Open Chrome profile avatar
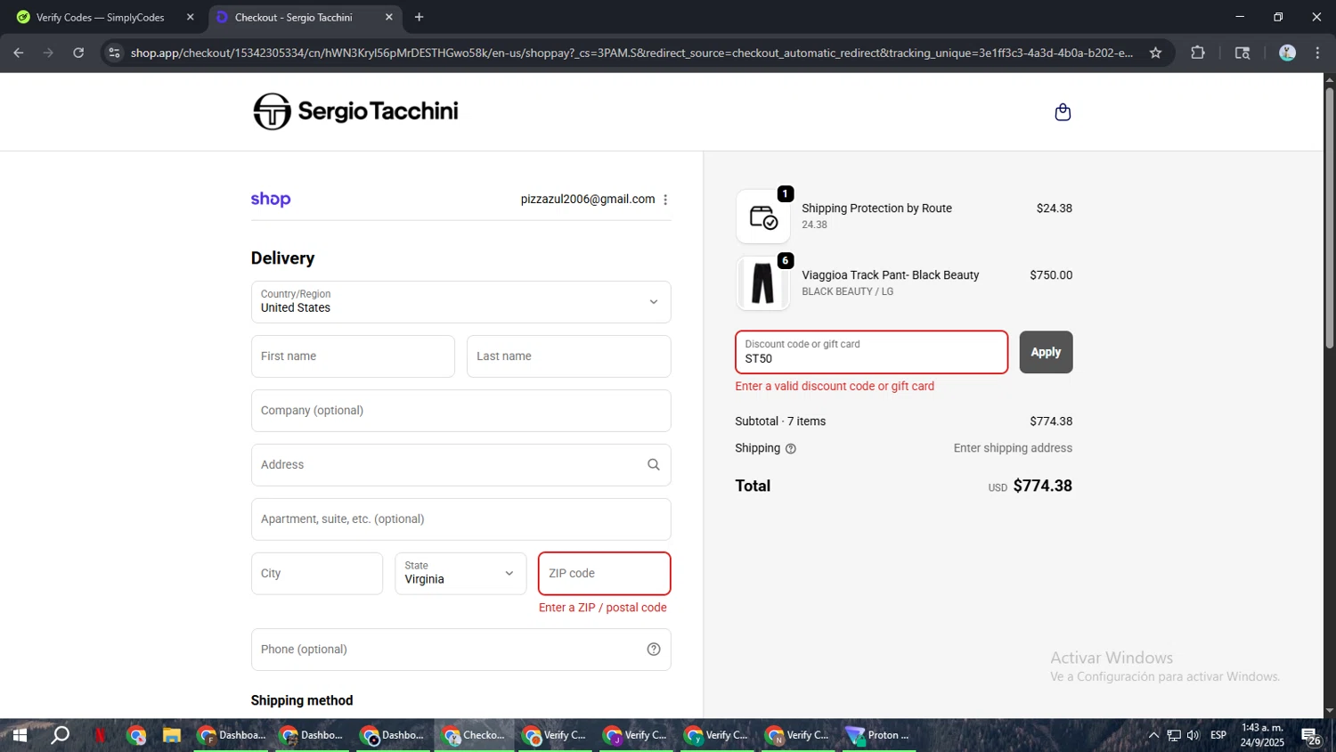 click(x=1287, y=53)
